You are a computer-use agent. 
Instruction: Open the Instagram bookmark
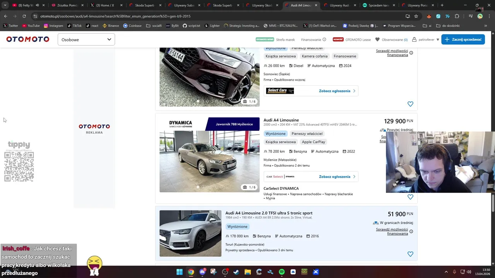tap(53, 25)
